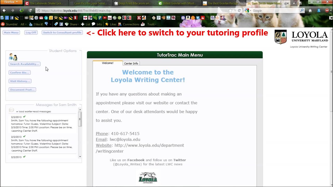This screenshot has width=333, height=187.
Task: Open Visit History
Action: 20,81
